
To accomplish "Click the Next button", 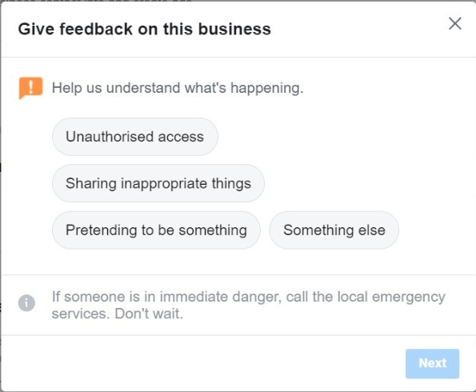I will point(432,363).
